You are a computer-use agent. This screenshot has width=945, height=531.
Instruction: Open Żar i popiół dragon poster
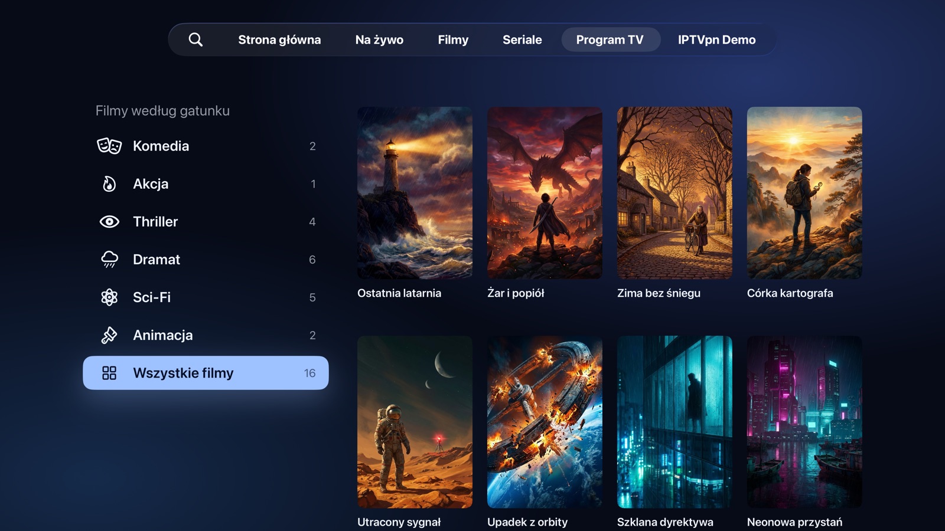(545, 193)
